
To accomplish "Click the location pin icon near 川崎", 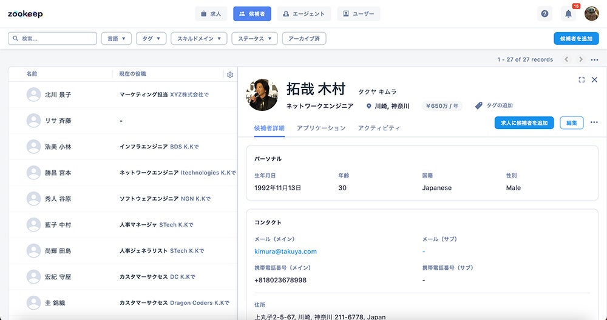I will click(x=368, y=106).
